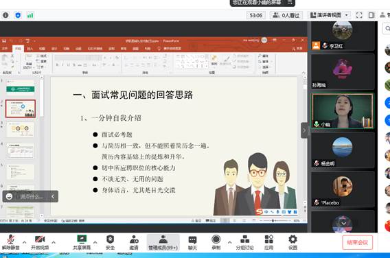Open the 邀请 invite icon
This screenshot has height=258, width=390.
pyautogui.click(x=134, y=242)
